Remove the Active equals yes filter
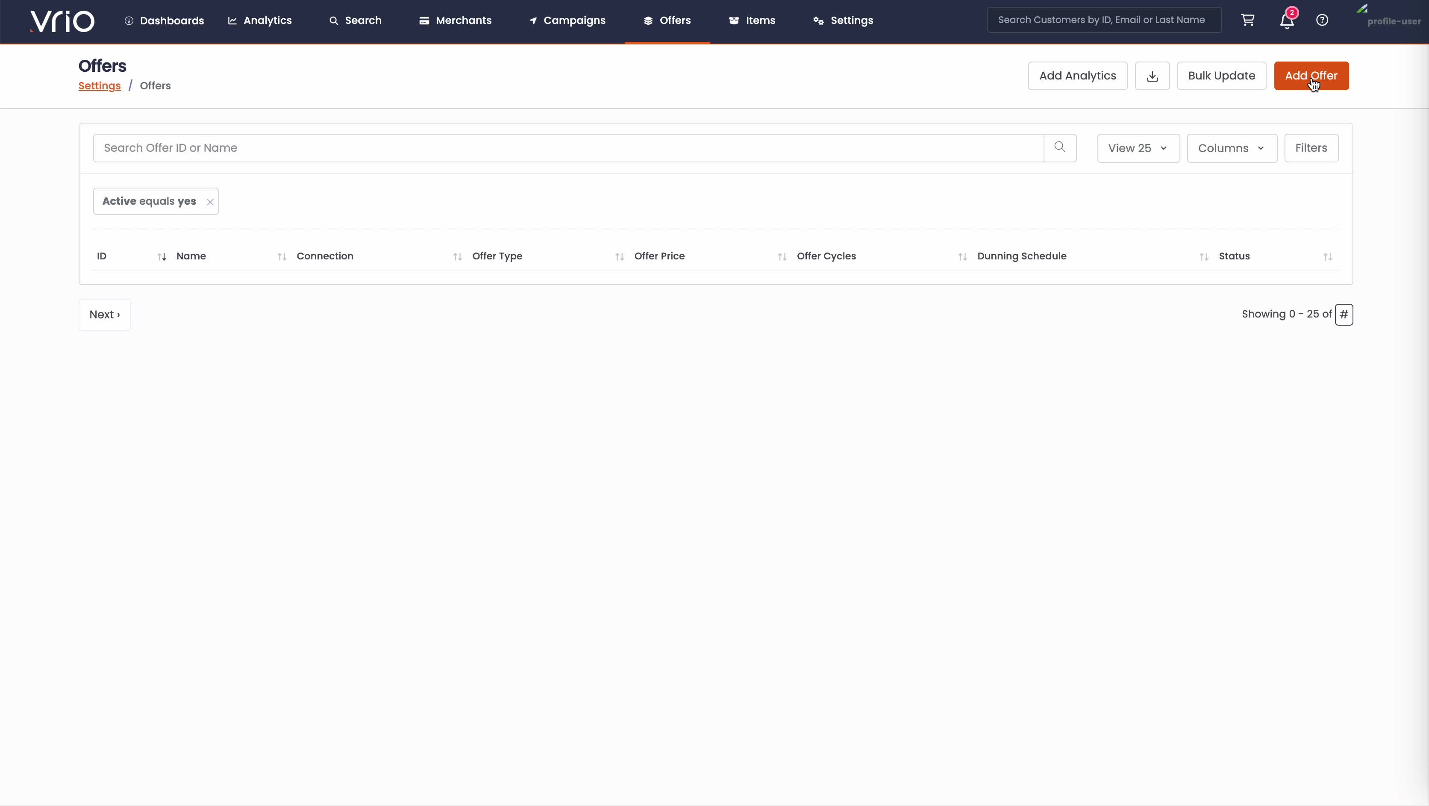The height and width of the screenshot is (806, 1429). coord(210,202)
